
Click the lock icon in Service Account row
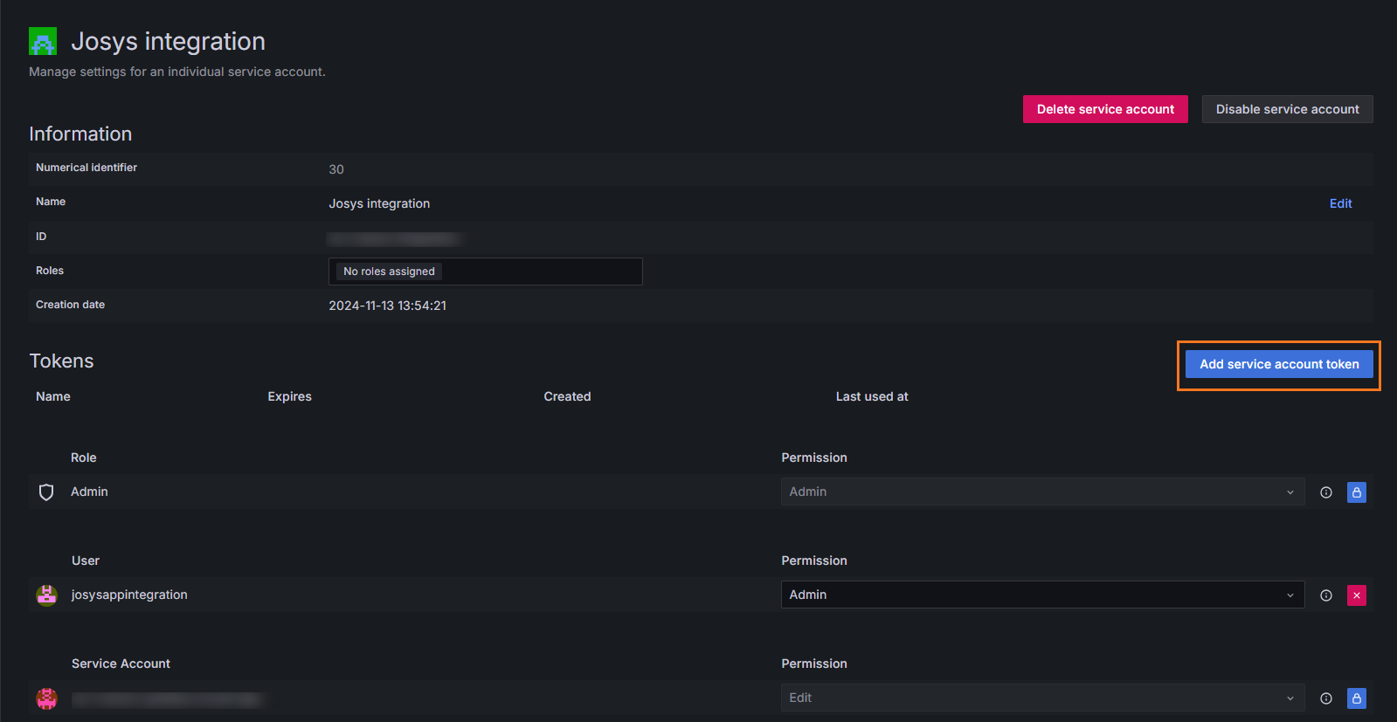pyautogui.click(x=1357, y=698)
